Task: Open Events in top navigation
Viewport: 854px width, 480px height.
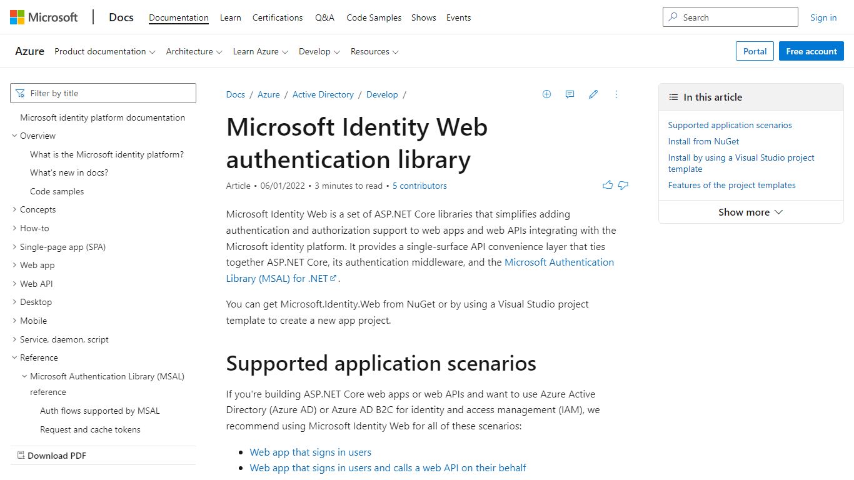Action: [x=459, y=17]
